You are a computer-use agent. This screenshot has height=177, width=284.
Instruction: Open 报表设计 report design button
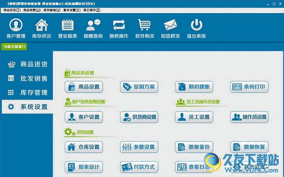pyautogui.click(x=84, y=167)
